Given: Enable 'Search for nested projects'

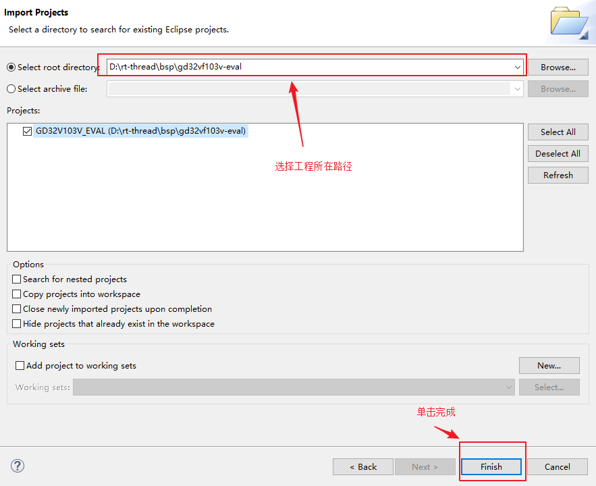Looking at the screenshot, I should click(17, 279).
